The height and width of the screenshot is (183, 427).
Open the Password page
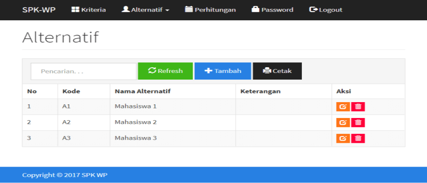[272, 10]
